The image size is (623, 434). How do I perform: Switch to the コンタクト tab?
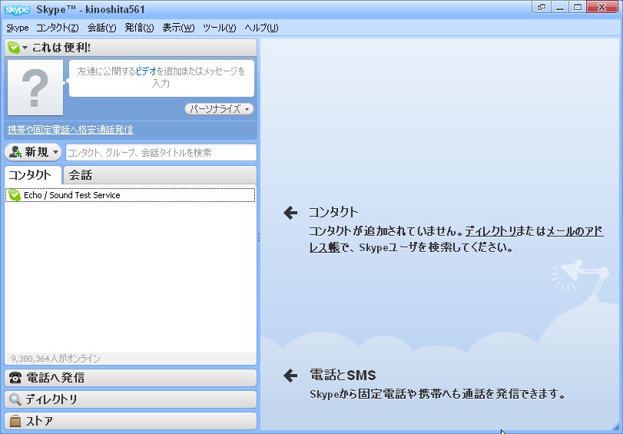33,175
